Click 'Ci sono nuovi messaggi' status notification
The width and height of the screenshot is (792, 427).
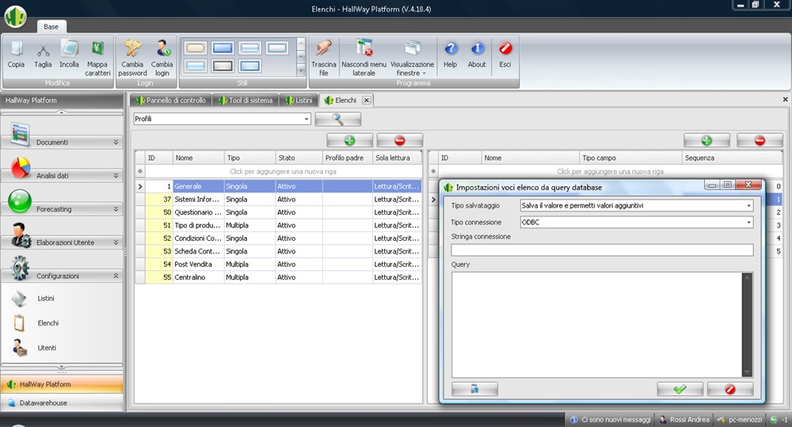611,419
